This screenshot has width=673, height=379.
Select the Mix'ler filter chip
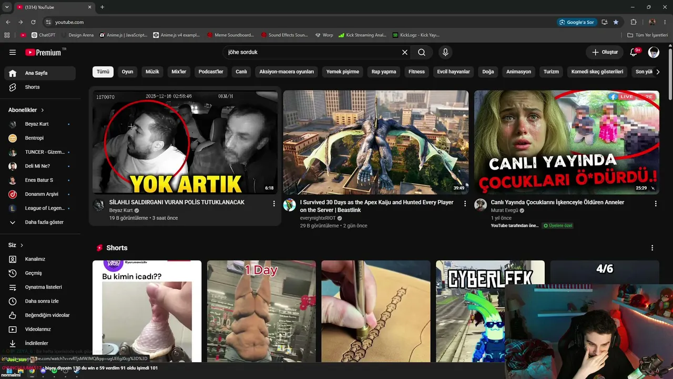[x=179, y=72]
